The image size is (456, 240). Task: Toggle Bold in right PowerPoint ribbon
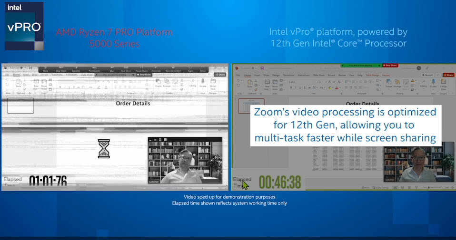pos(291,87)
